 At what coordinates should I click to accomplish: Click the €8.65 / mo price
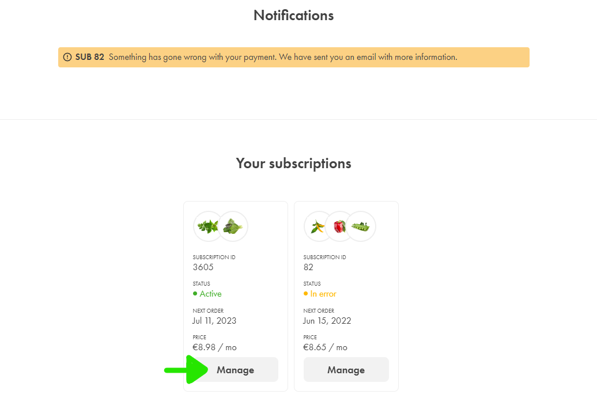[x=325, y=347]
